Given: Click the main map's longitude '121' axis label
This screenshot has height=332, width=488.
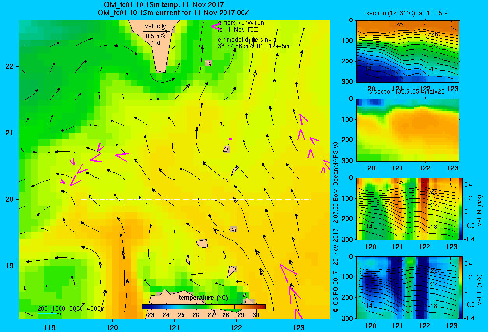Looking at the screenshot, I should [174, 327].
